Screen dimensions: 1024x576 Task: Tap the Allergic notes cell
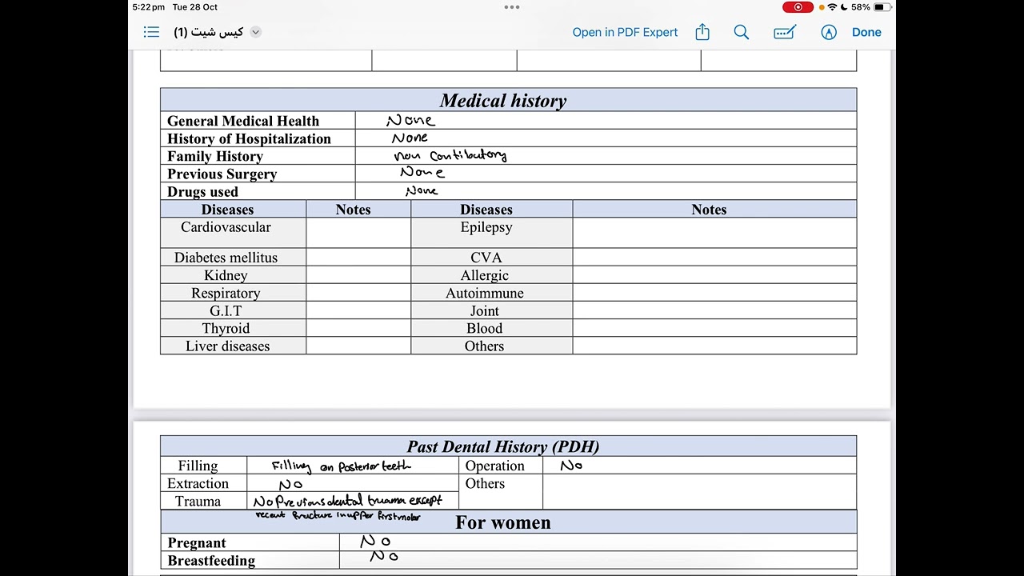pyautogui.click(x=714, y=274)
